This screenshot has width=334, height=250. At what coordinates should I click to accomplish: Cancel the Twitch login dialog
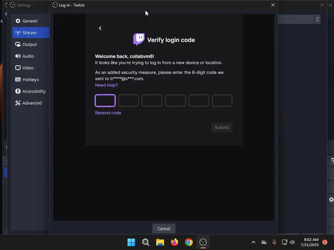coord(164,229)
